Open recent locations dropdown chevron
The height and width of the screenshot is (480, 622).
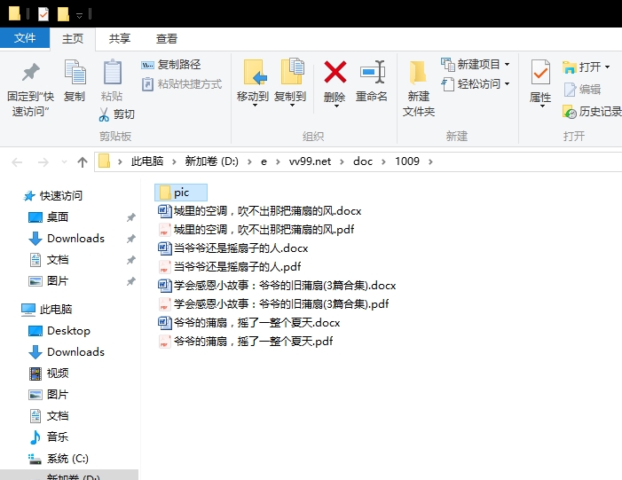64,161
